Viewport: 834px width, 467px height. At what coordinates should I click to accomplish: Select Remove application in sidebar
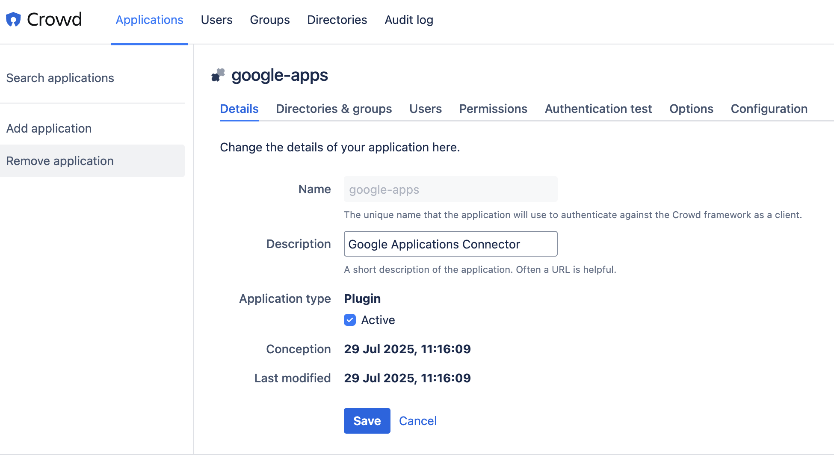60,161
